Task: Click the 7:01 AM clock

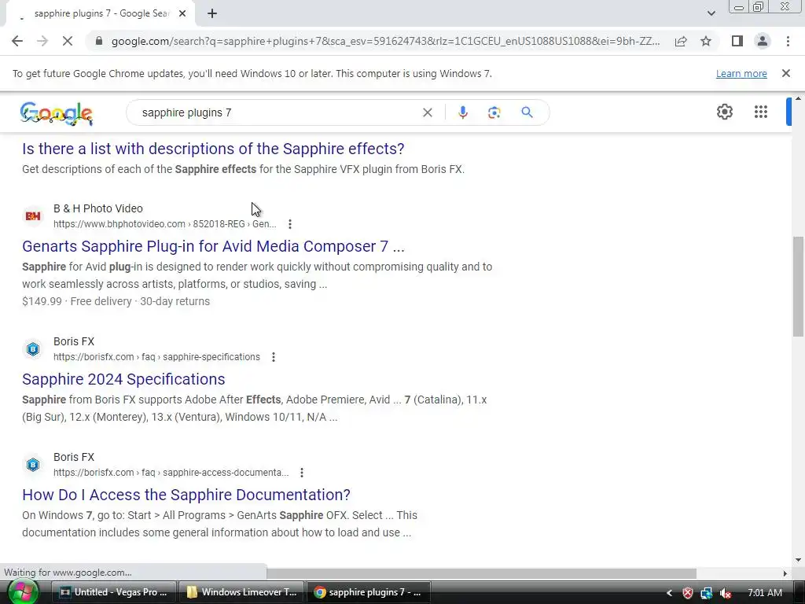Action: pyautogui.click(x=764, y=593)
